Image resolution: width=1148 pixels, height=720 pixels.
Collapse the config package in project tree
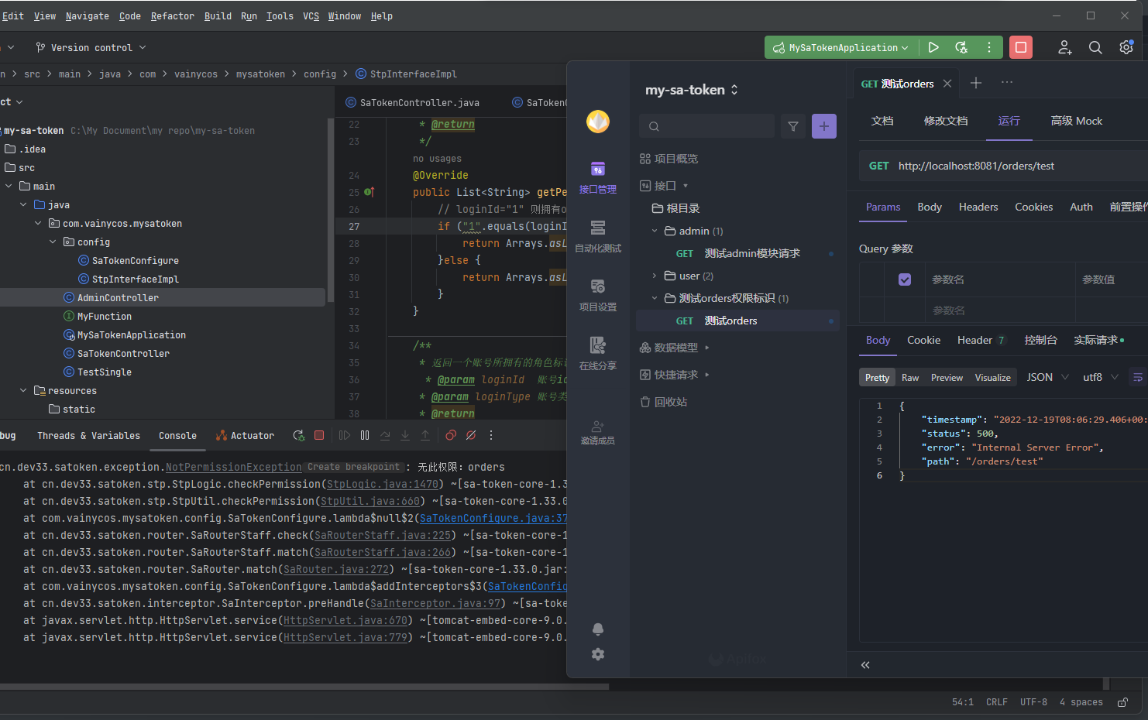coord(53,242)
